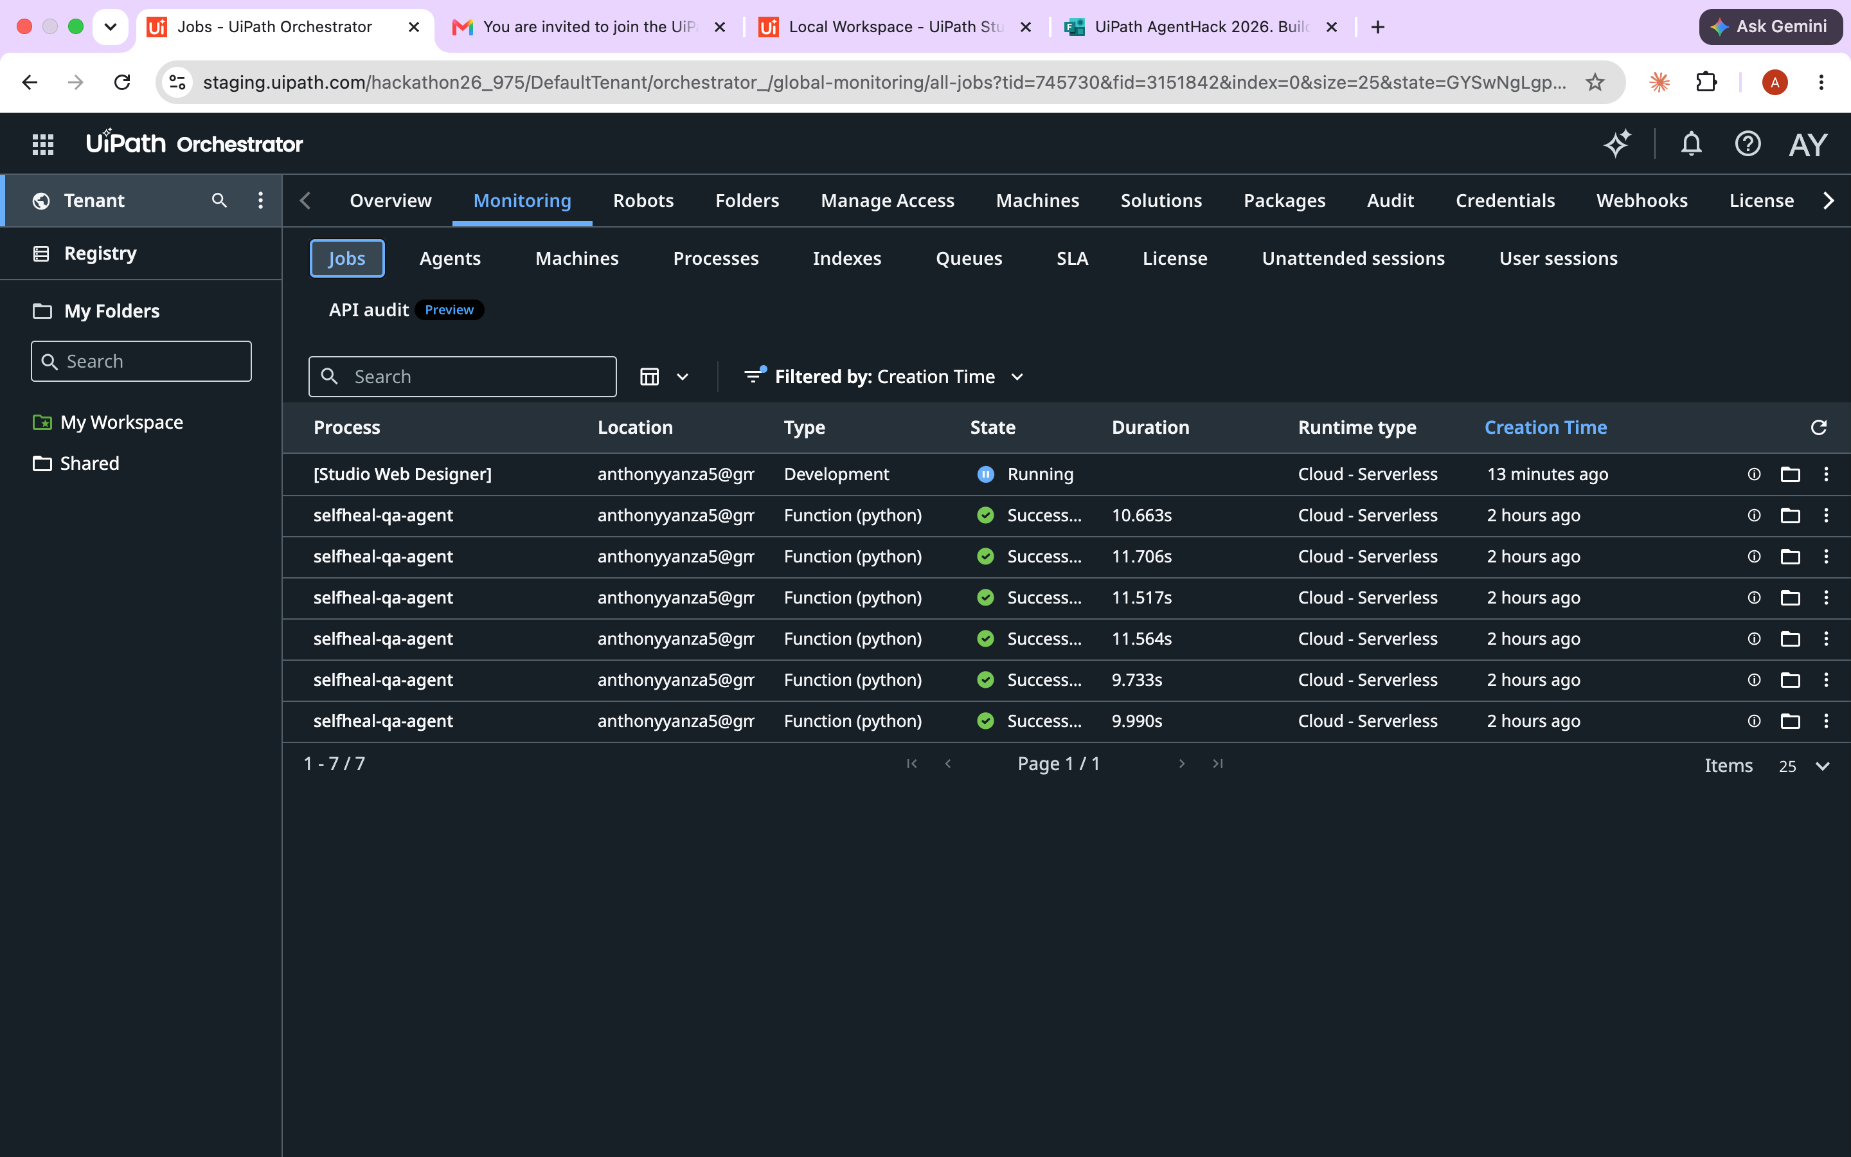
Task: Sort by Creation Time column header
Action: tap(1545, 427)
